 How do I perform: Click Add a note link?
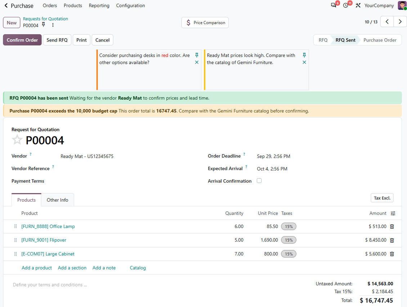point(104,268)
